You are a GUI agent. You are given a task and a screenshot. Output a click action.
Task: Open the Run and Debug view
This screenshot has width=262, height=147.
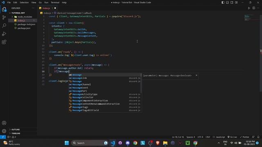[x=4, y=33]
